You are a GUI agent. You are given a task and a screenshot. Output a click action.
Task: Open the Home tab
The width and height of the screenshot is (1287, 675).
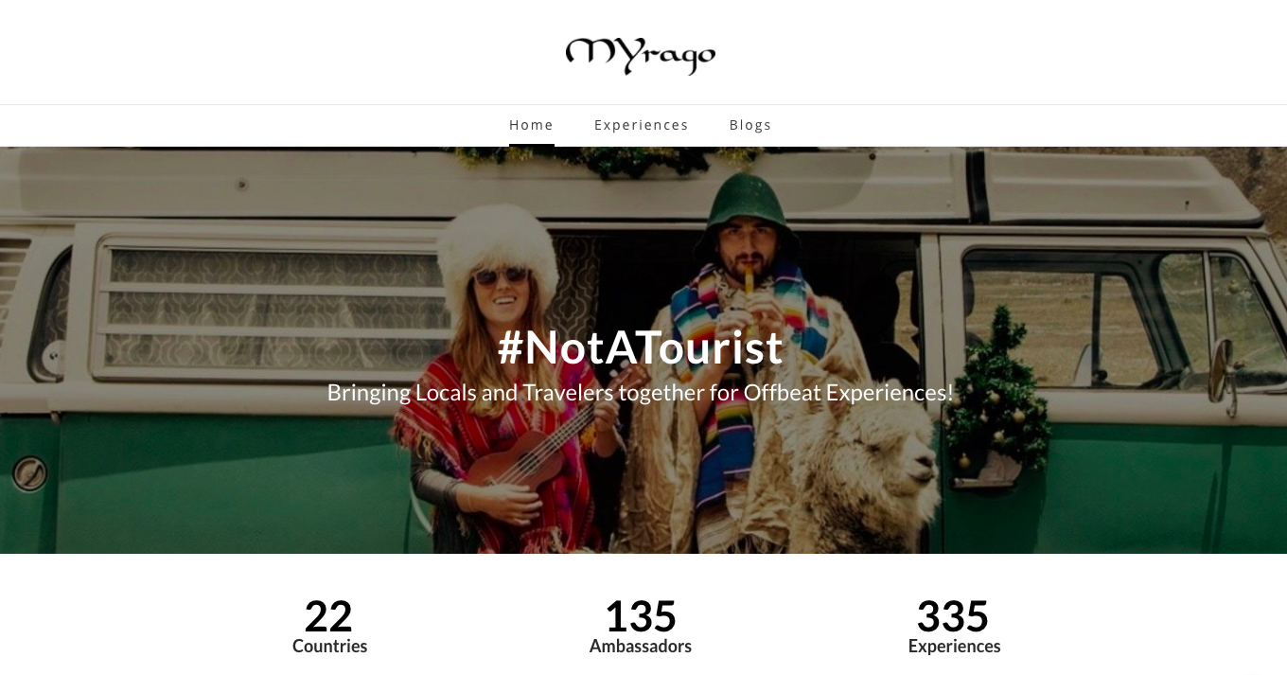coord(531,125)
